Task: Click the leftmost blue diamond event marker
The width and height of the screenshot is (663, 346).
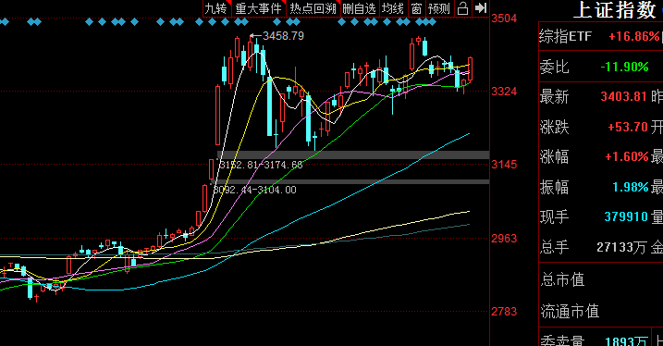Action: click(5, 22)
